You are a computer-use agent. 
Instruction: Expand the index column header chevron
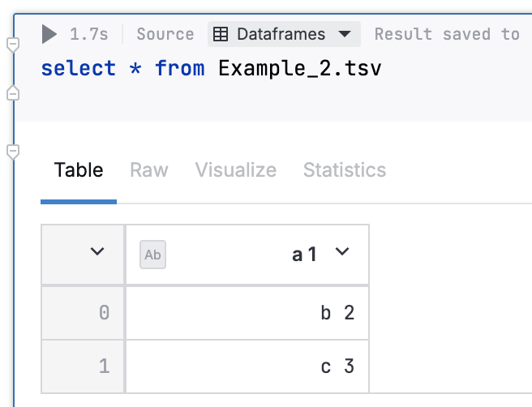pos(97,251)
